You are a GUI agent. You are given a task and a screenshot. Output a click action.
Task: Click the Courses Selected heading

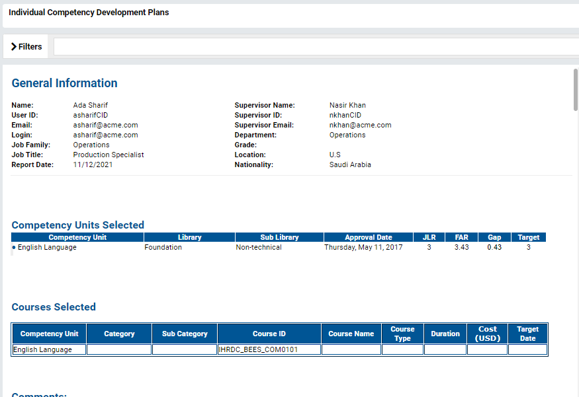[54, 307]
